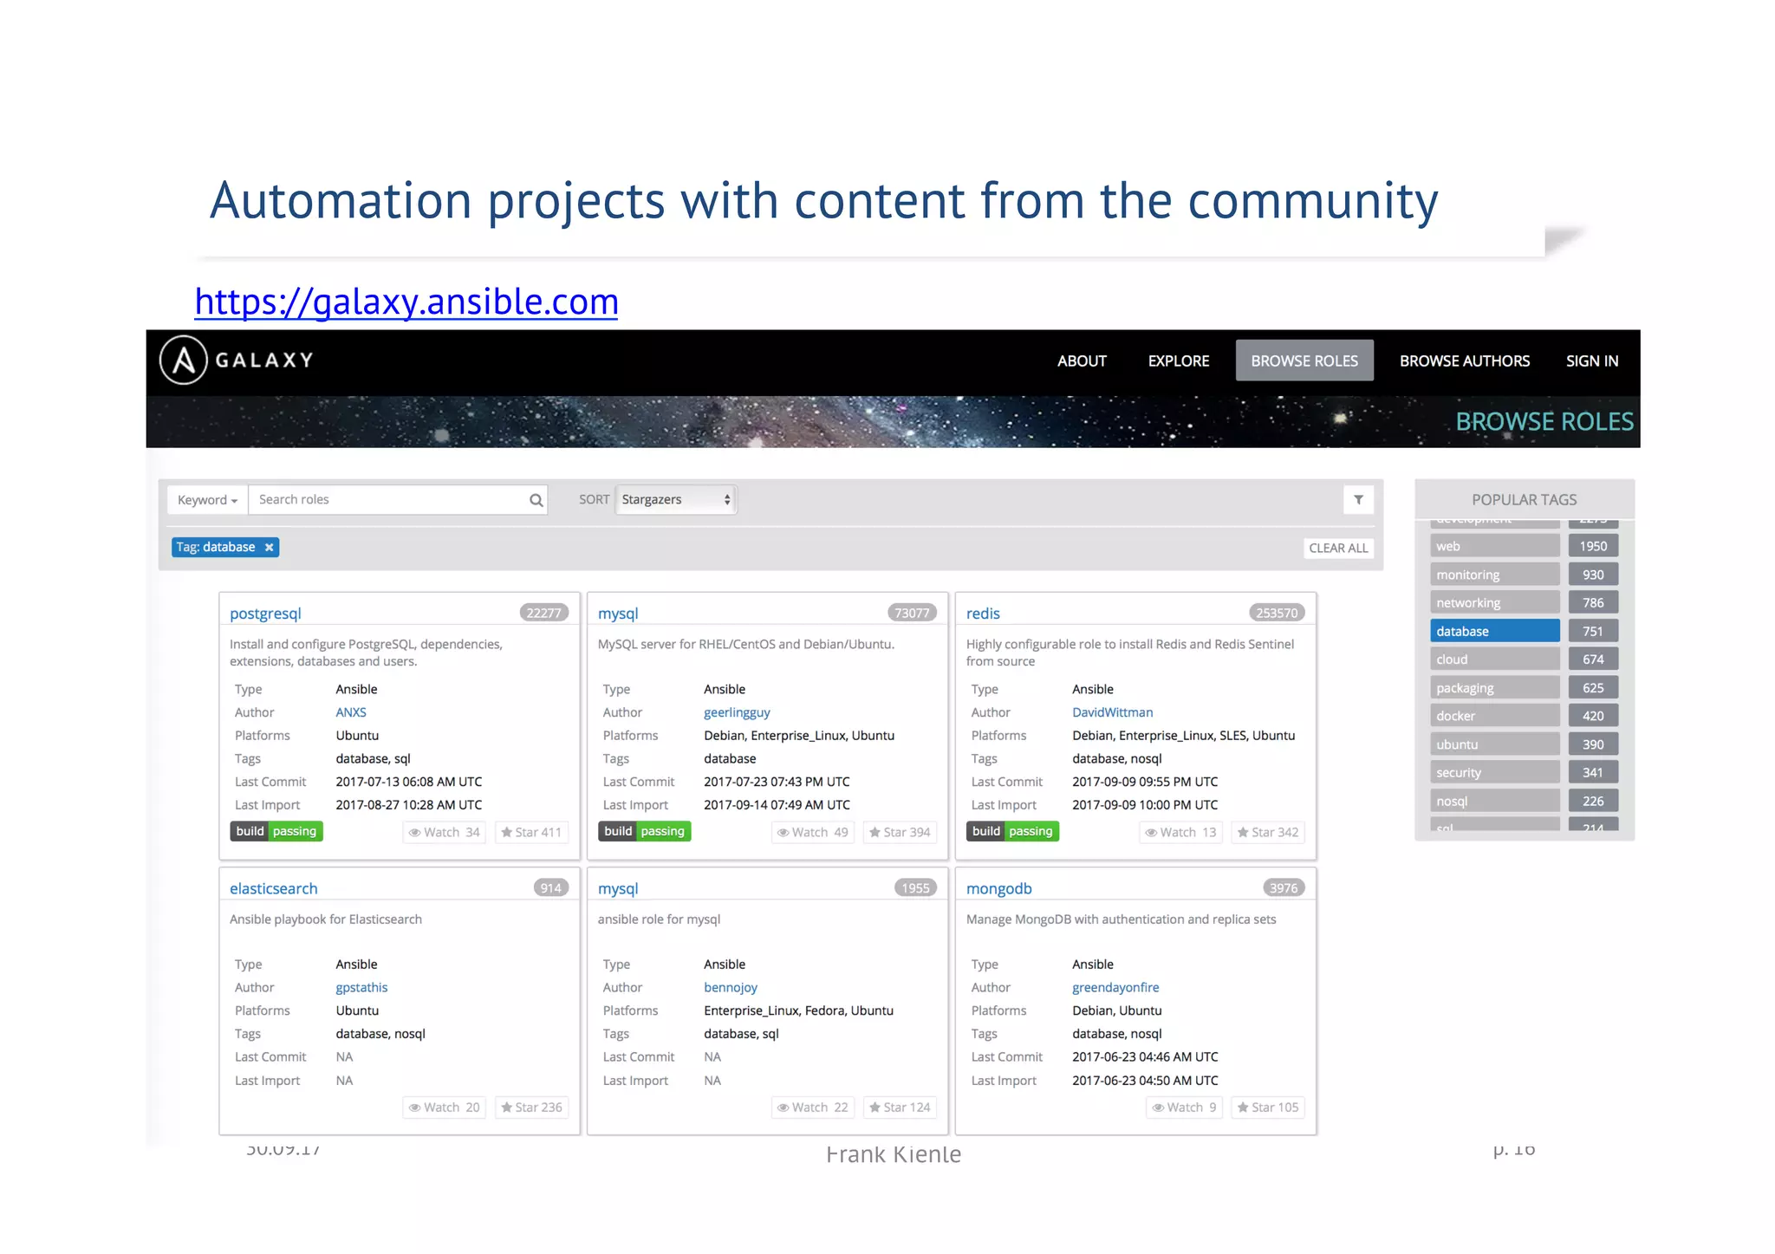Select the monitoring popular tag
Screen dimensions: 1775x1254
(x=1494, y=575)
